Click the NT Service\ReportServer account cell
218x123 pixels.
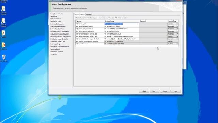pyautogui.click(x=122, y=31)
